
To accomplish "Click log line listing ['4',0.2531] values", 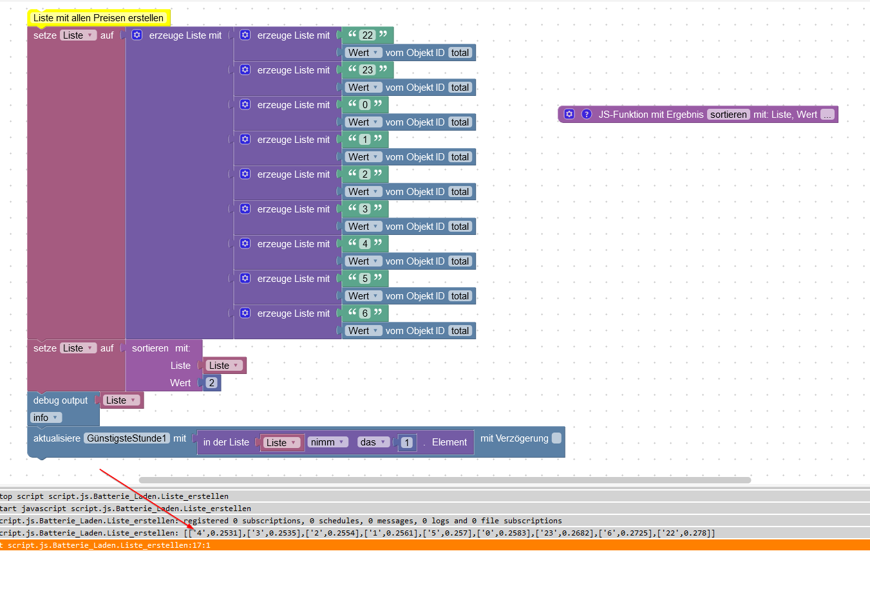I will click(x=435, y=533).
